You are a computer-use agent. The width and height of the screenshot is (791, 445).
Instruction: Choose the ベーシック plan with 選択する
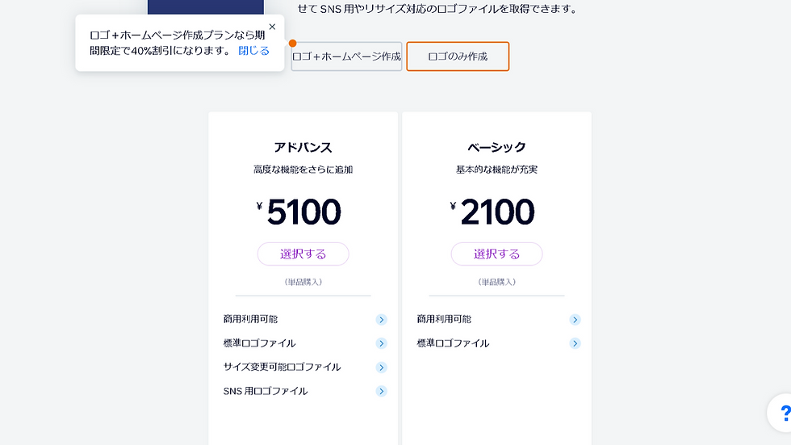click(497, 254)
